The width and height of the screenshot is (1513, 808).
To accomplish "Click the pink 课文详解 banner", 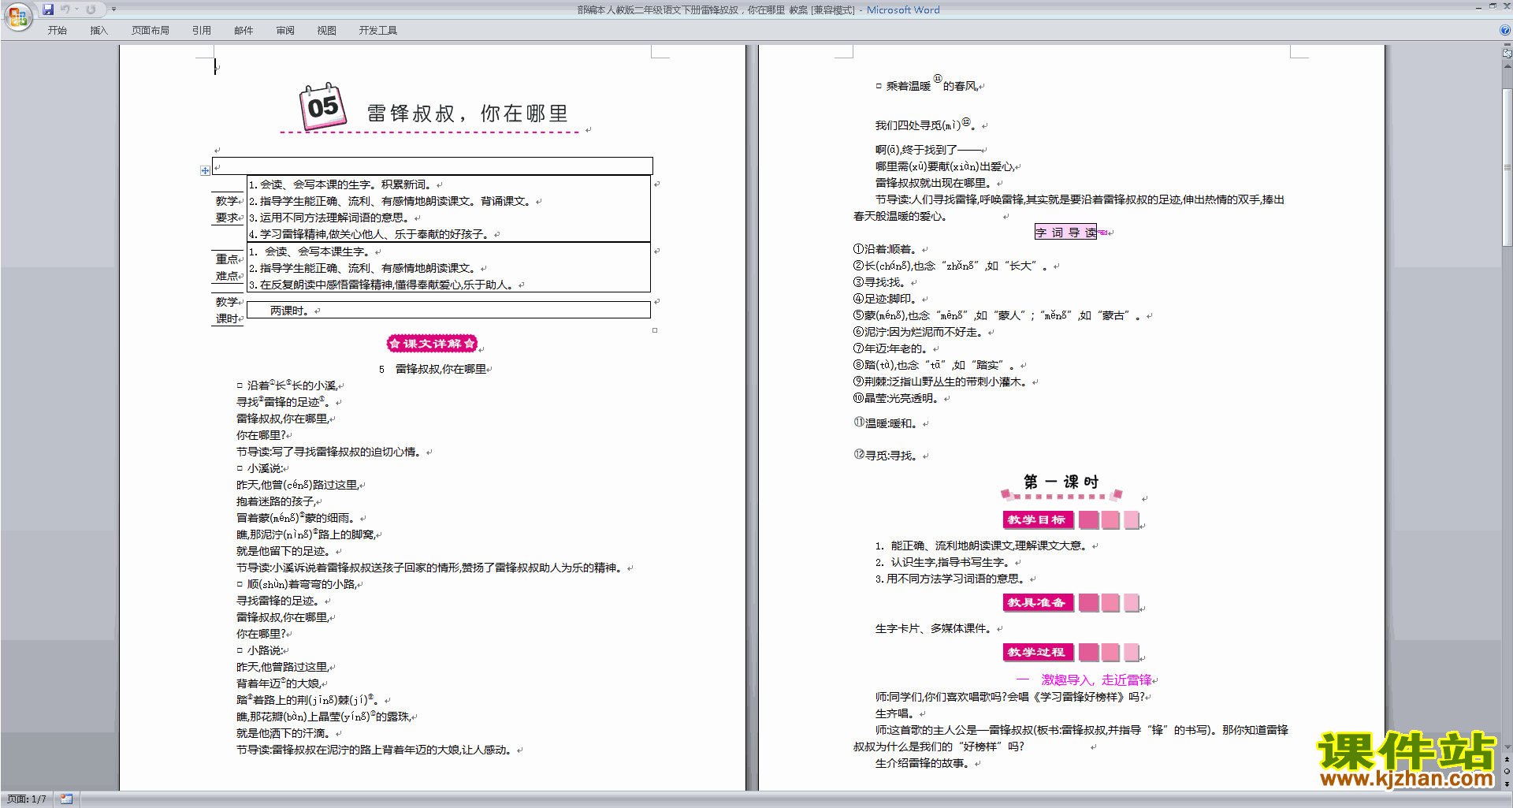I will tap(432, 344).
